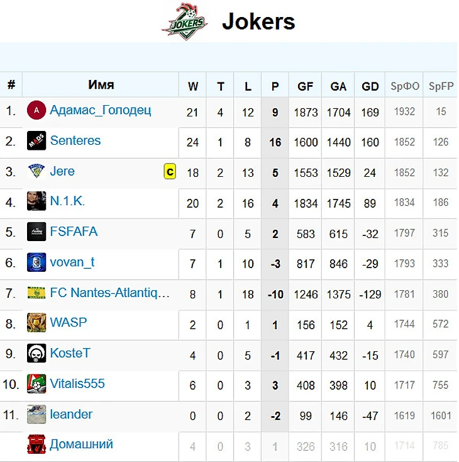459x462 pixels.
Task: Click the yellow captain C badge
Action: click(170, 171)
